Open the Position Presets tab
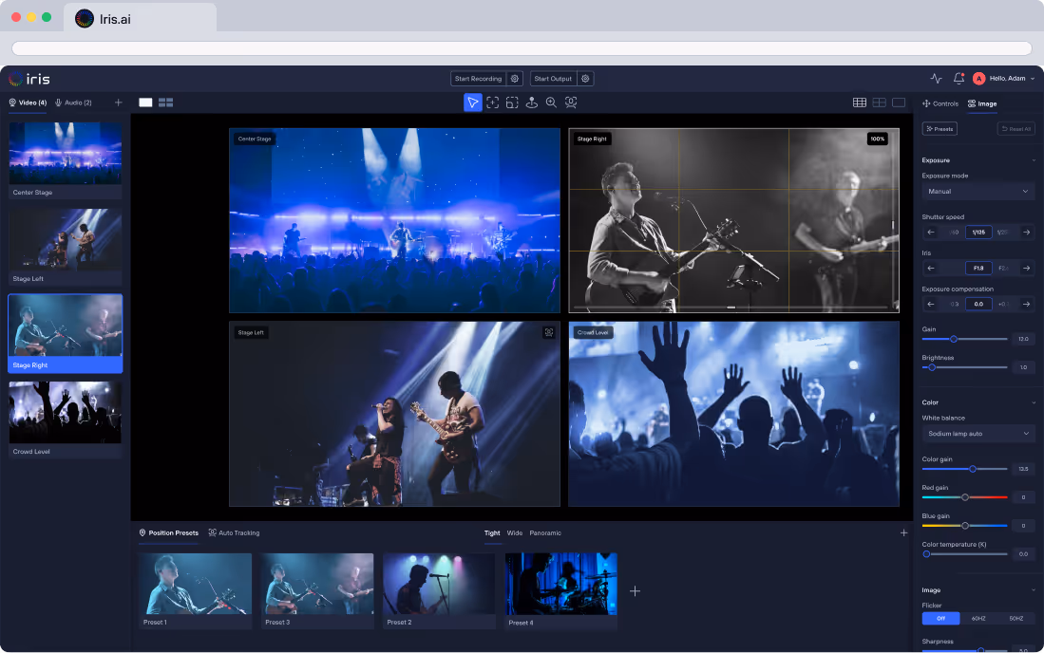Viewport: 1044px width, 653px height. click(x=168, y=532)
